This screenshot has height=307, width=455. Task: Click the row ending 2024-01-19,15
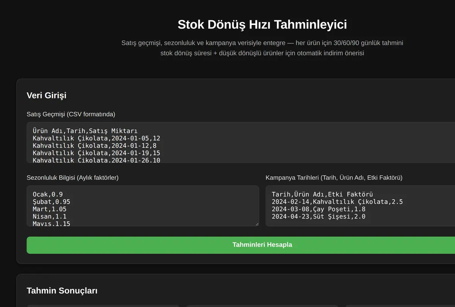tap(96, 153)
